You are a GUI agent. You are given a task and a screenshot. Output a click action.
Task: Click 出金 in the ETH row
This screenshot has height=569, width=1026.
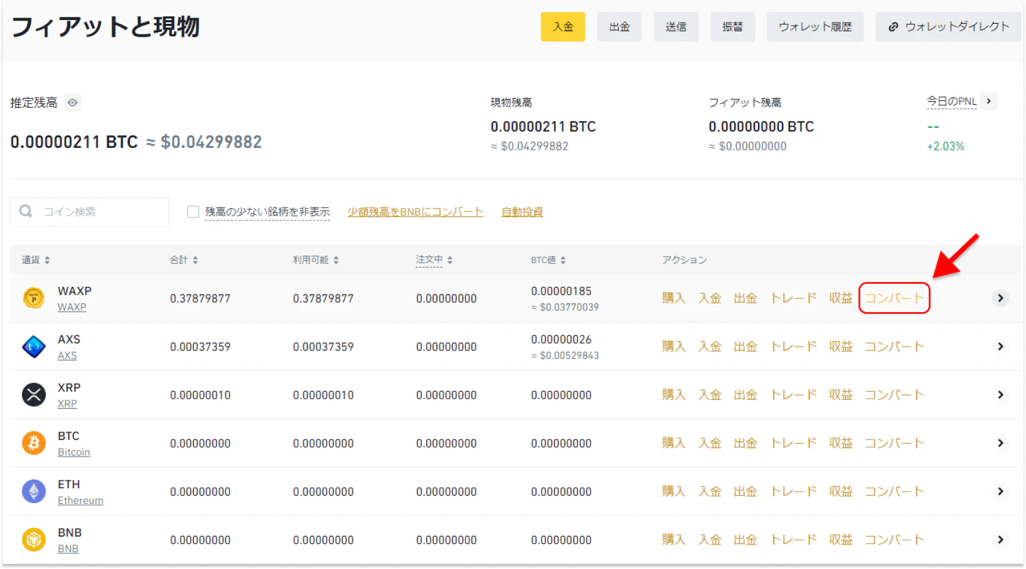tap(745, 491)
